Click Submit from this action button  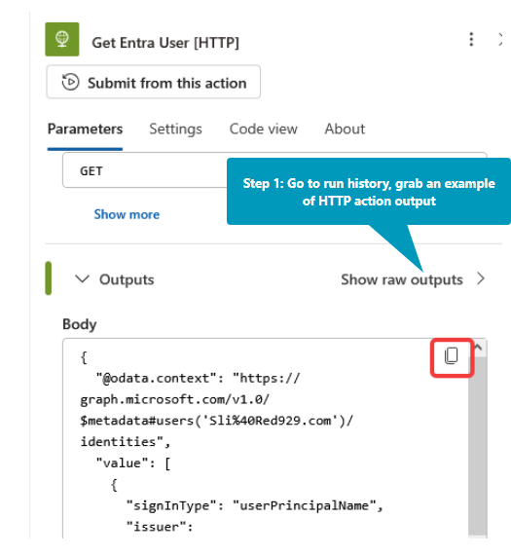coord(153,82)
